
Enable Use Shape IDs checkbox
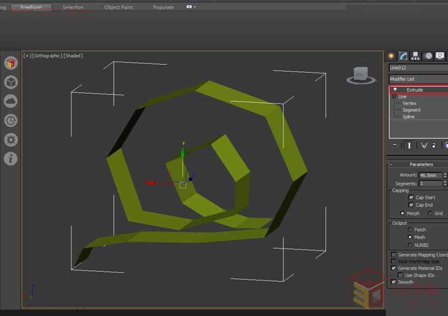coord(400,275)
